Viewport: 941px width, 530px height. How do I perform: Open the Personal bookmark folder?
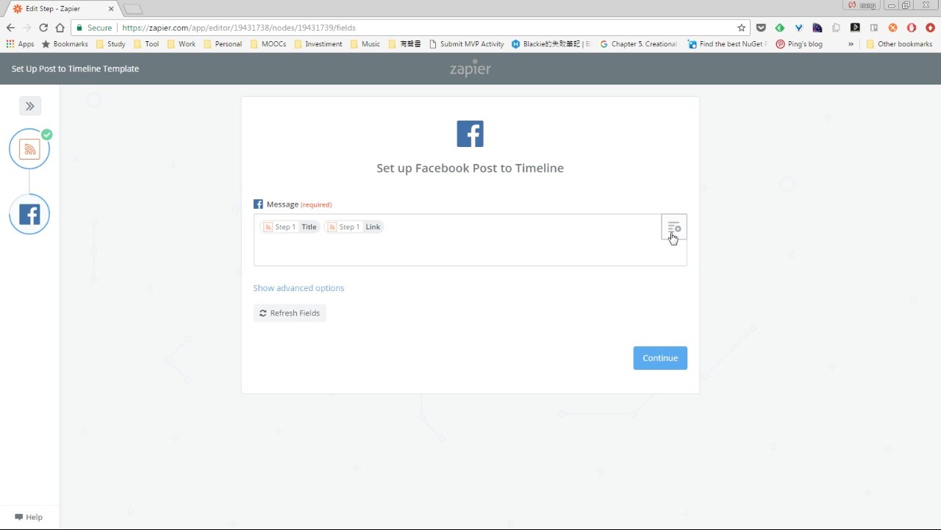pos(223,44)
